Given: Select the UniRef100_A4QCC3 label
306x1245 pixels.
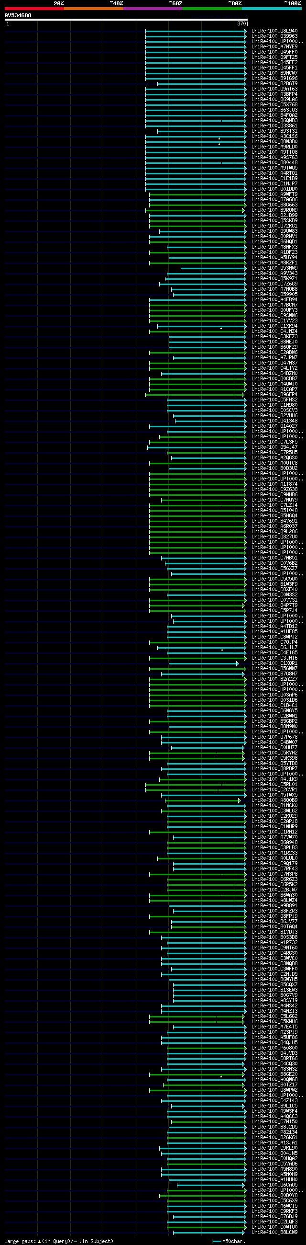Looking at the screenshot, I should (274, 1117).
